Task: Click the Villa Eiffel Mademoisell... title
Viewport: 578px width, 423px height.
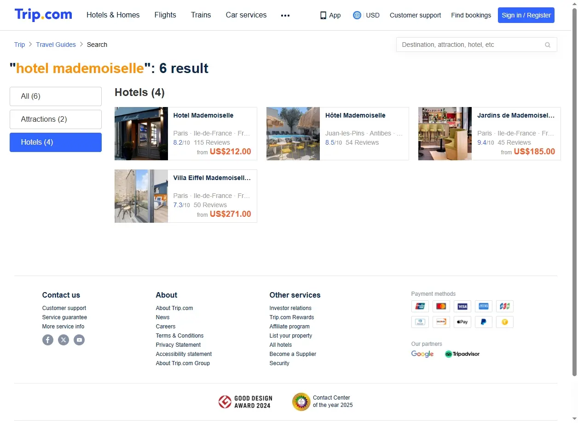Action: pos(212,178)
